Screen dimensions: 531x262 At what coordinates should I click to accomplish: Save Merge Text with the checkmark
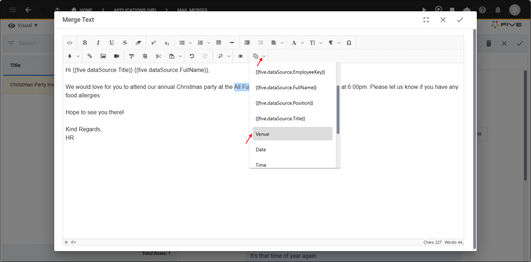(460, 20)
